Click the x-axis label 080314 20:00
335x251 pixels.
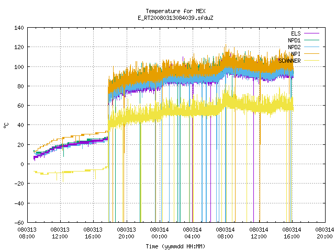[x=325, y=233]
